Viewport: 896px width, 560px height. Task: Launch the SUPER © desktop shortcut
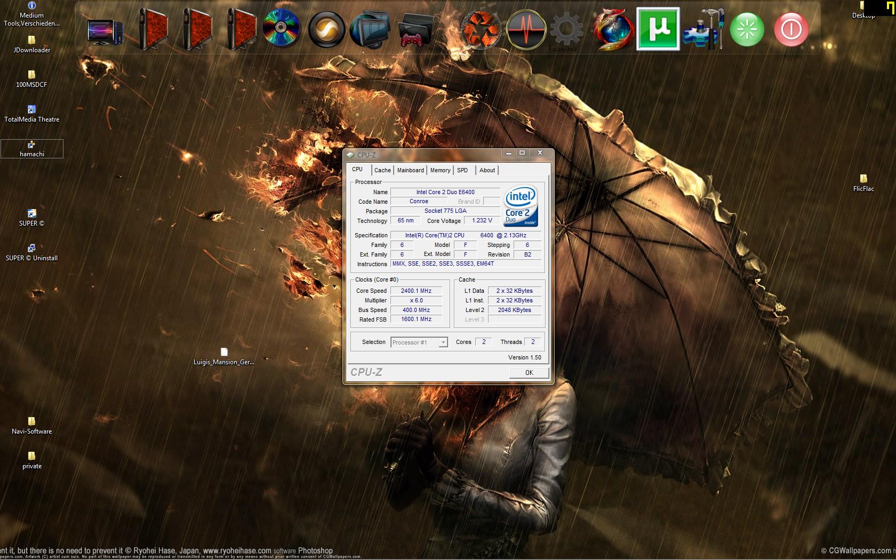(31, 218)
